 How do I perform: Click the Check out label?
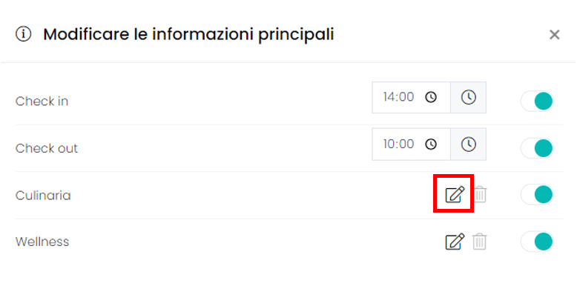pyautogui.click(x=47, y=148)
